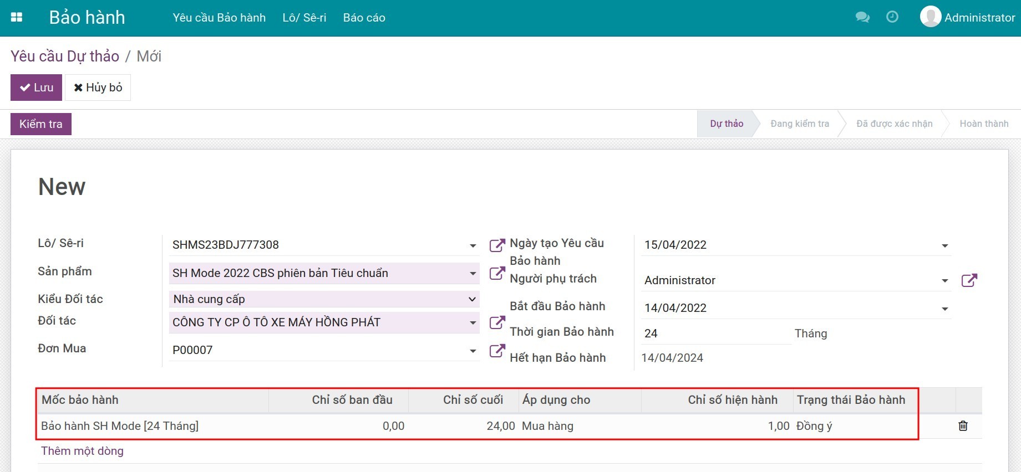Click Thêm một dòng link
The height and width of the screenshot is (472, 1021).
point(82,451)
